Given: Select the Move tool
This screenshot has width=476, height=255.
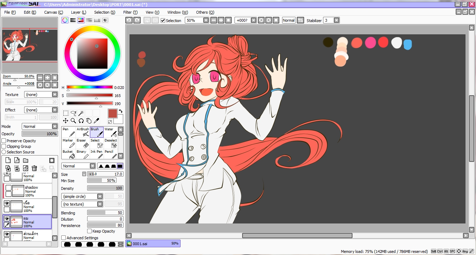Looking at the screenshot, I should [66, 121].
